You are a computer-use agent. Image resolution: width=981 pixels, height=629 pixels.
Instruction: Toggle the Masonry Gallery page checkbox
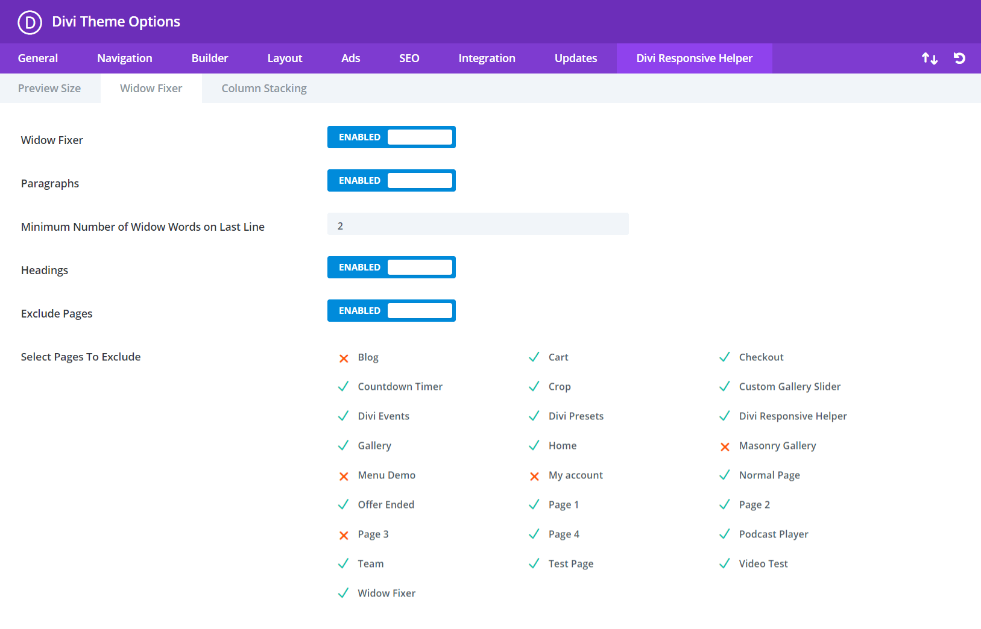725,447
